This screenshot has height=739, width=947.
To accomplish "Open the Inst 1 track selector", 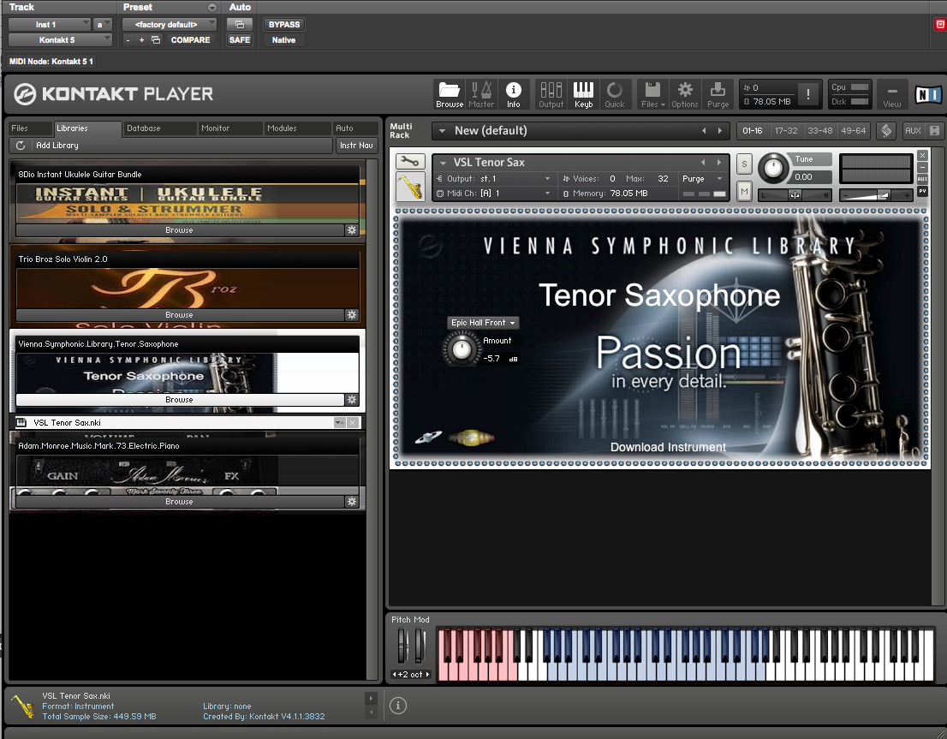I will tap(50, 25).
